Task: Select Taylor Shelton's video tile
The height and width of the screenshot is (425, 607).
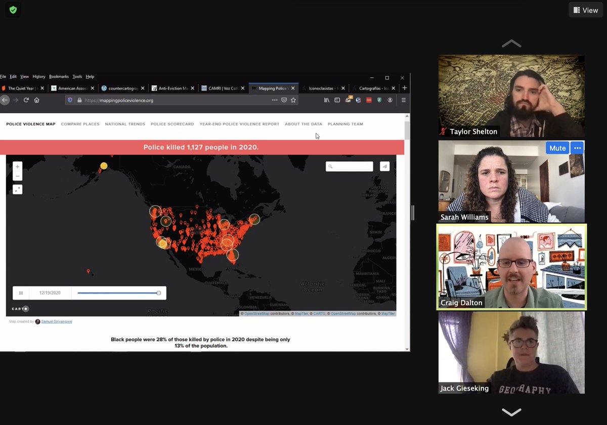Action: click(x=511, y=97)
